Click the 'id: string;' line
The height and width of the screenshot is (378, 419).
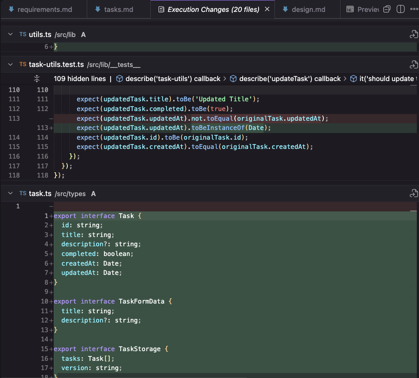pyautogui.click(x=235, y=225)
